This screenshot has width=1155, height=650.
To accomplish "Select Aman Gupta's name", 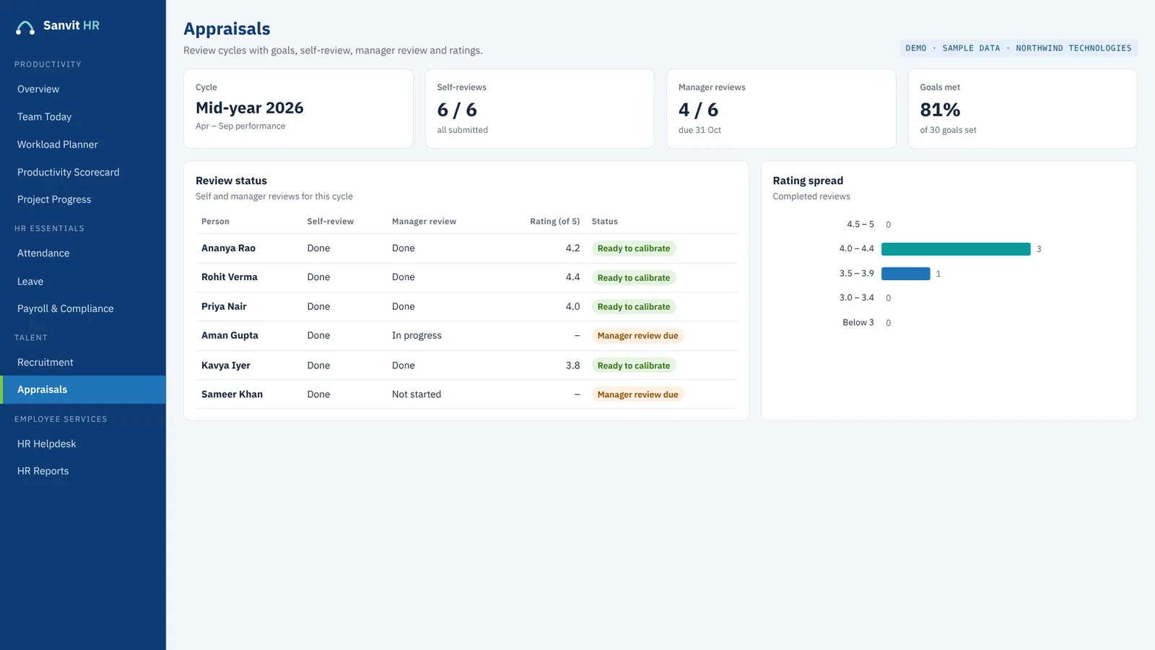I will (x=230, y=336).
